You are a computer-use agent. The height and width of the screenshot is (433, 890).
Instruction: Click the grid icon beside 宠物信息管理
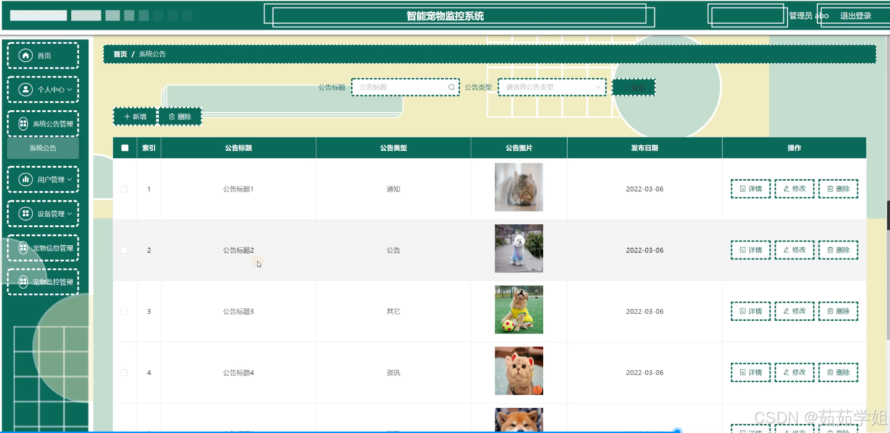[23, 248]
